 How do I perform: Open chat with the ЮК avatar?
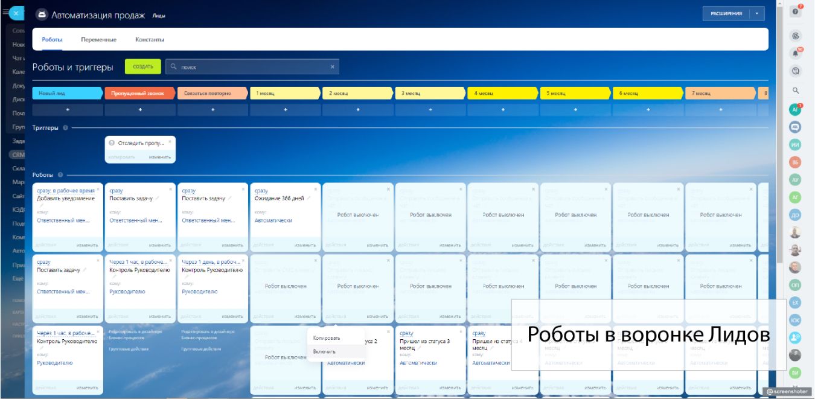[796, 320]
